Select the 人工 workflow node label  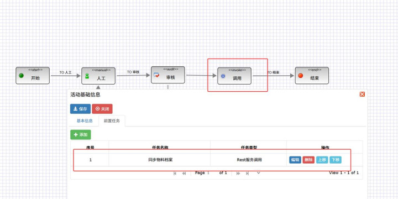click(101, 78)
